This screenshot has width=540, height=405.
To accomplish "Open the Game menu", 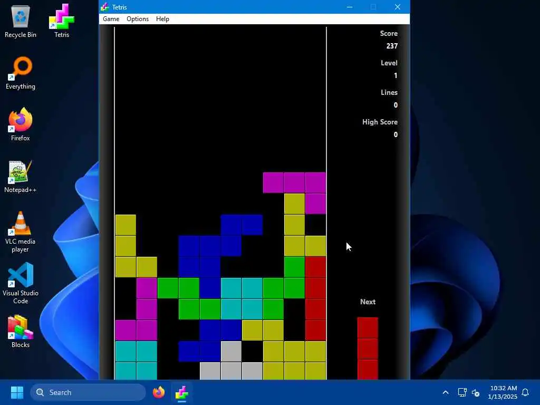I will tap(111, 19).
